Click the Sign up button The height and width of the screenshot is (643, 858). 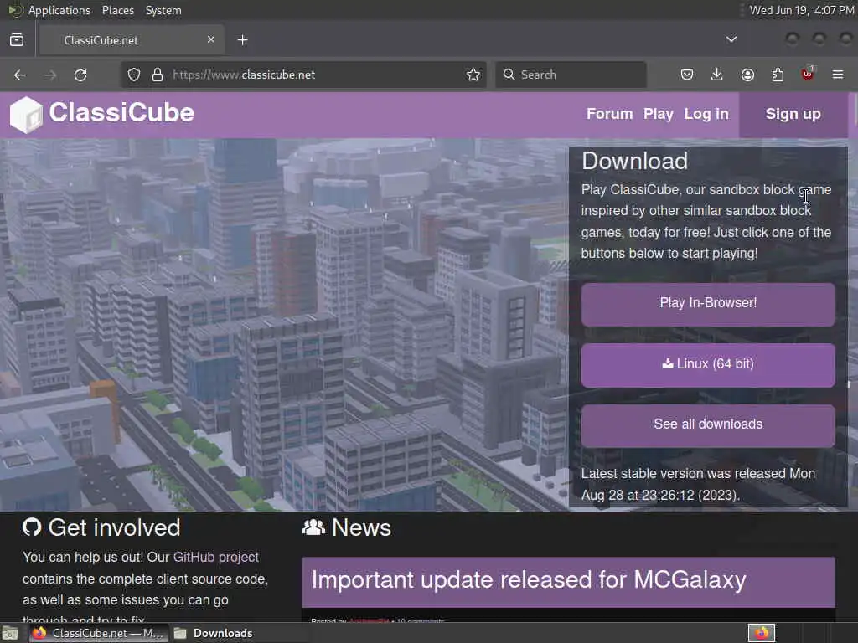pyautogui.click(x=793, y=114)
